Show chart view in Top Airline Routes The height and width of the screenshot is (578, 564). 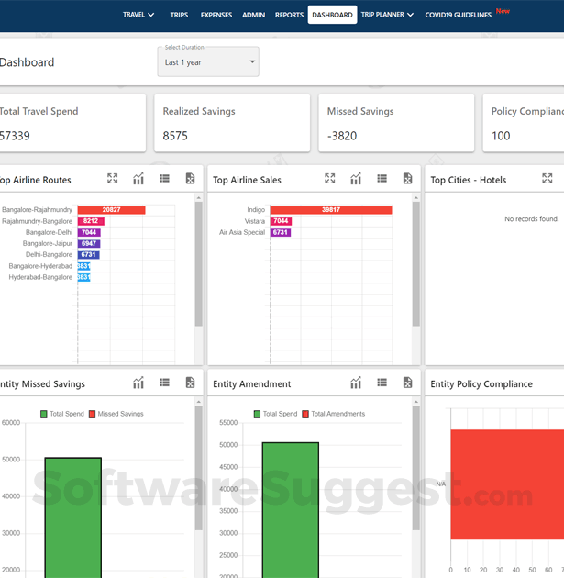[138, 179]
